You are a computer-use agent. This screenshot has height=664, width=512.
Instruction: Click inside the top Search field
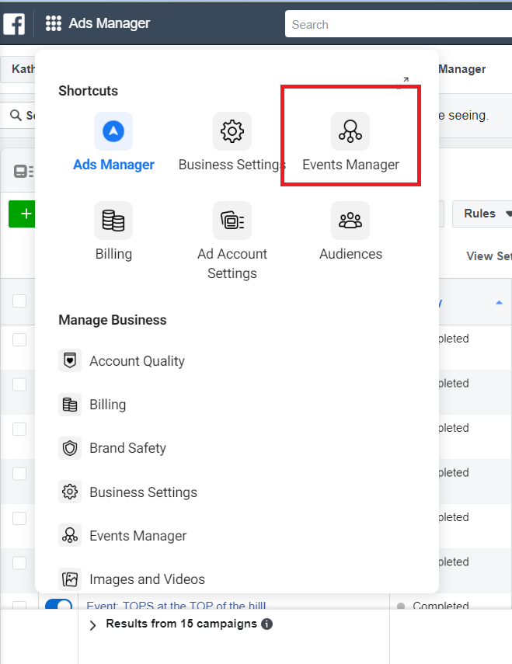(399, 24)
